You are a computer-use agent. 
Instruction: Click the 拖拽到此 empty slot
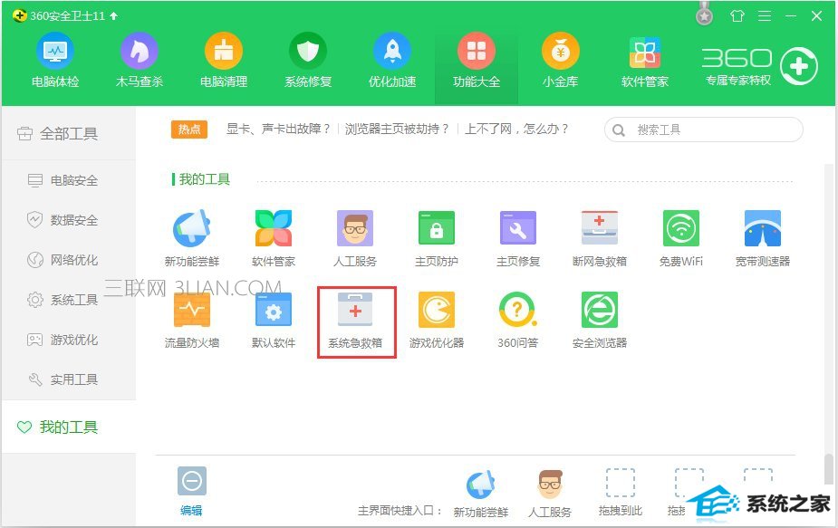pos(620,493)
